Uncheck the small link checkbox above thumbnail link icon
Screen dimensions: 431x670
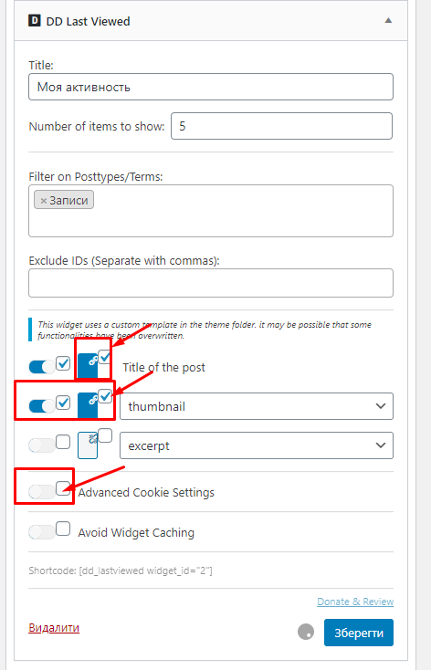[x=105, y=396]
